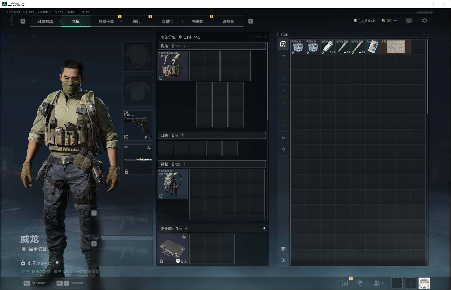451x290 pixels.
Task: Select the map item in the warehouse
Action: click(395, 47)
